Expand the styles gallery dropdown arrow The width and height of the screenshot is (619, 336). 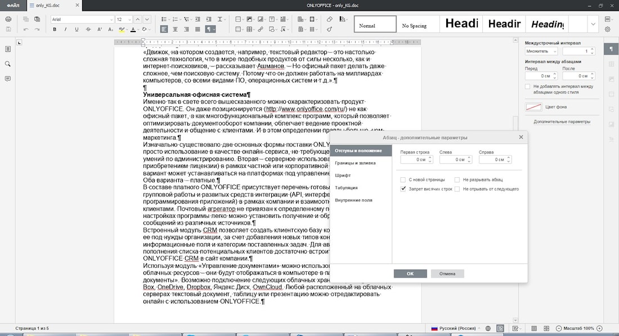[593, 24]
